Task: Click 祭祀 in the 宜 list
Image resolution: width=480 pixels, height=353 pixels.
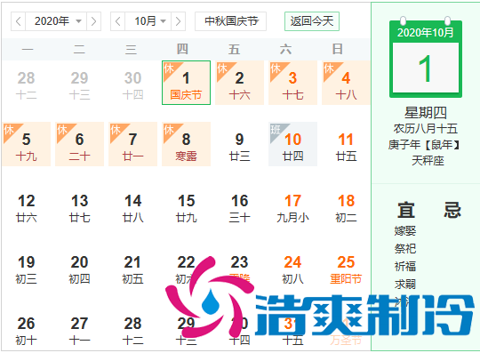Action: pyautogui.click(x=405, y=249)
